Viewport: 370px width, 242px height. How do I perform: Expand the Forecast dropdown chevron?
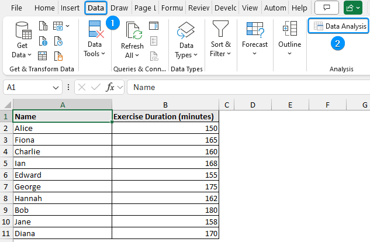(254, 54)
